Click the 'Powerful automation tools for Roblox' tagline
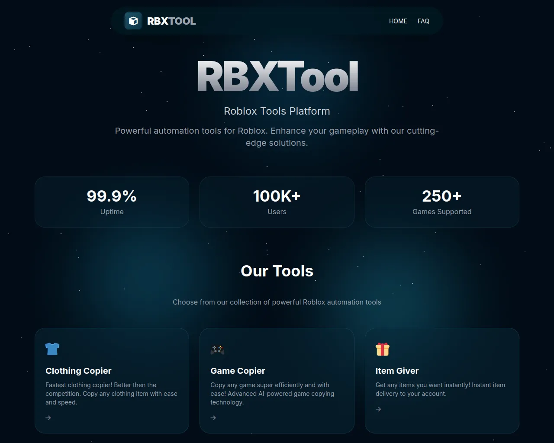 [x=277, y=137]
